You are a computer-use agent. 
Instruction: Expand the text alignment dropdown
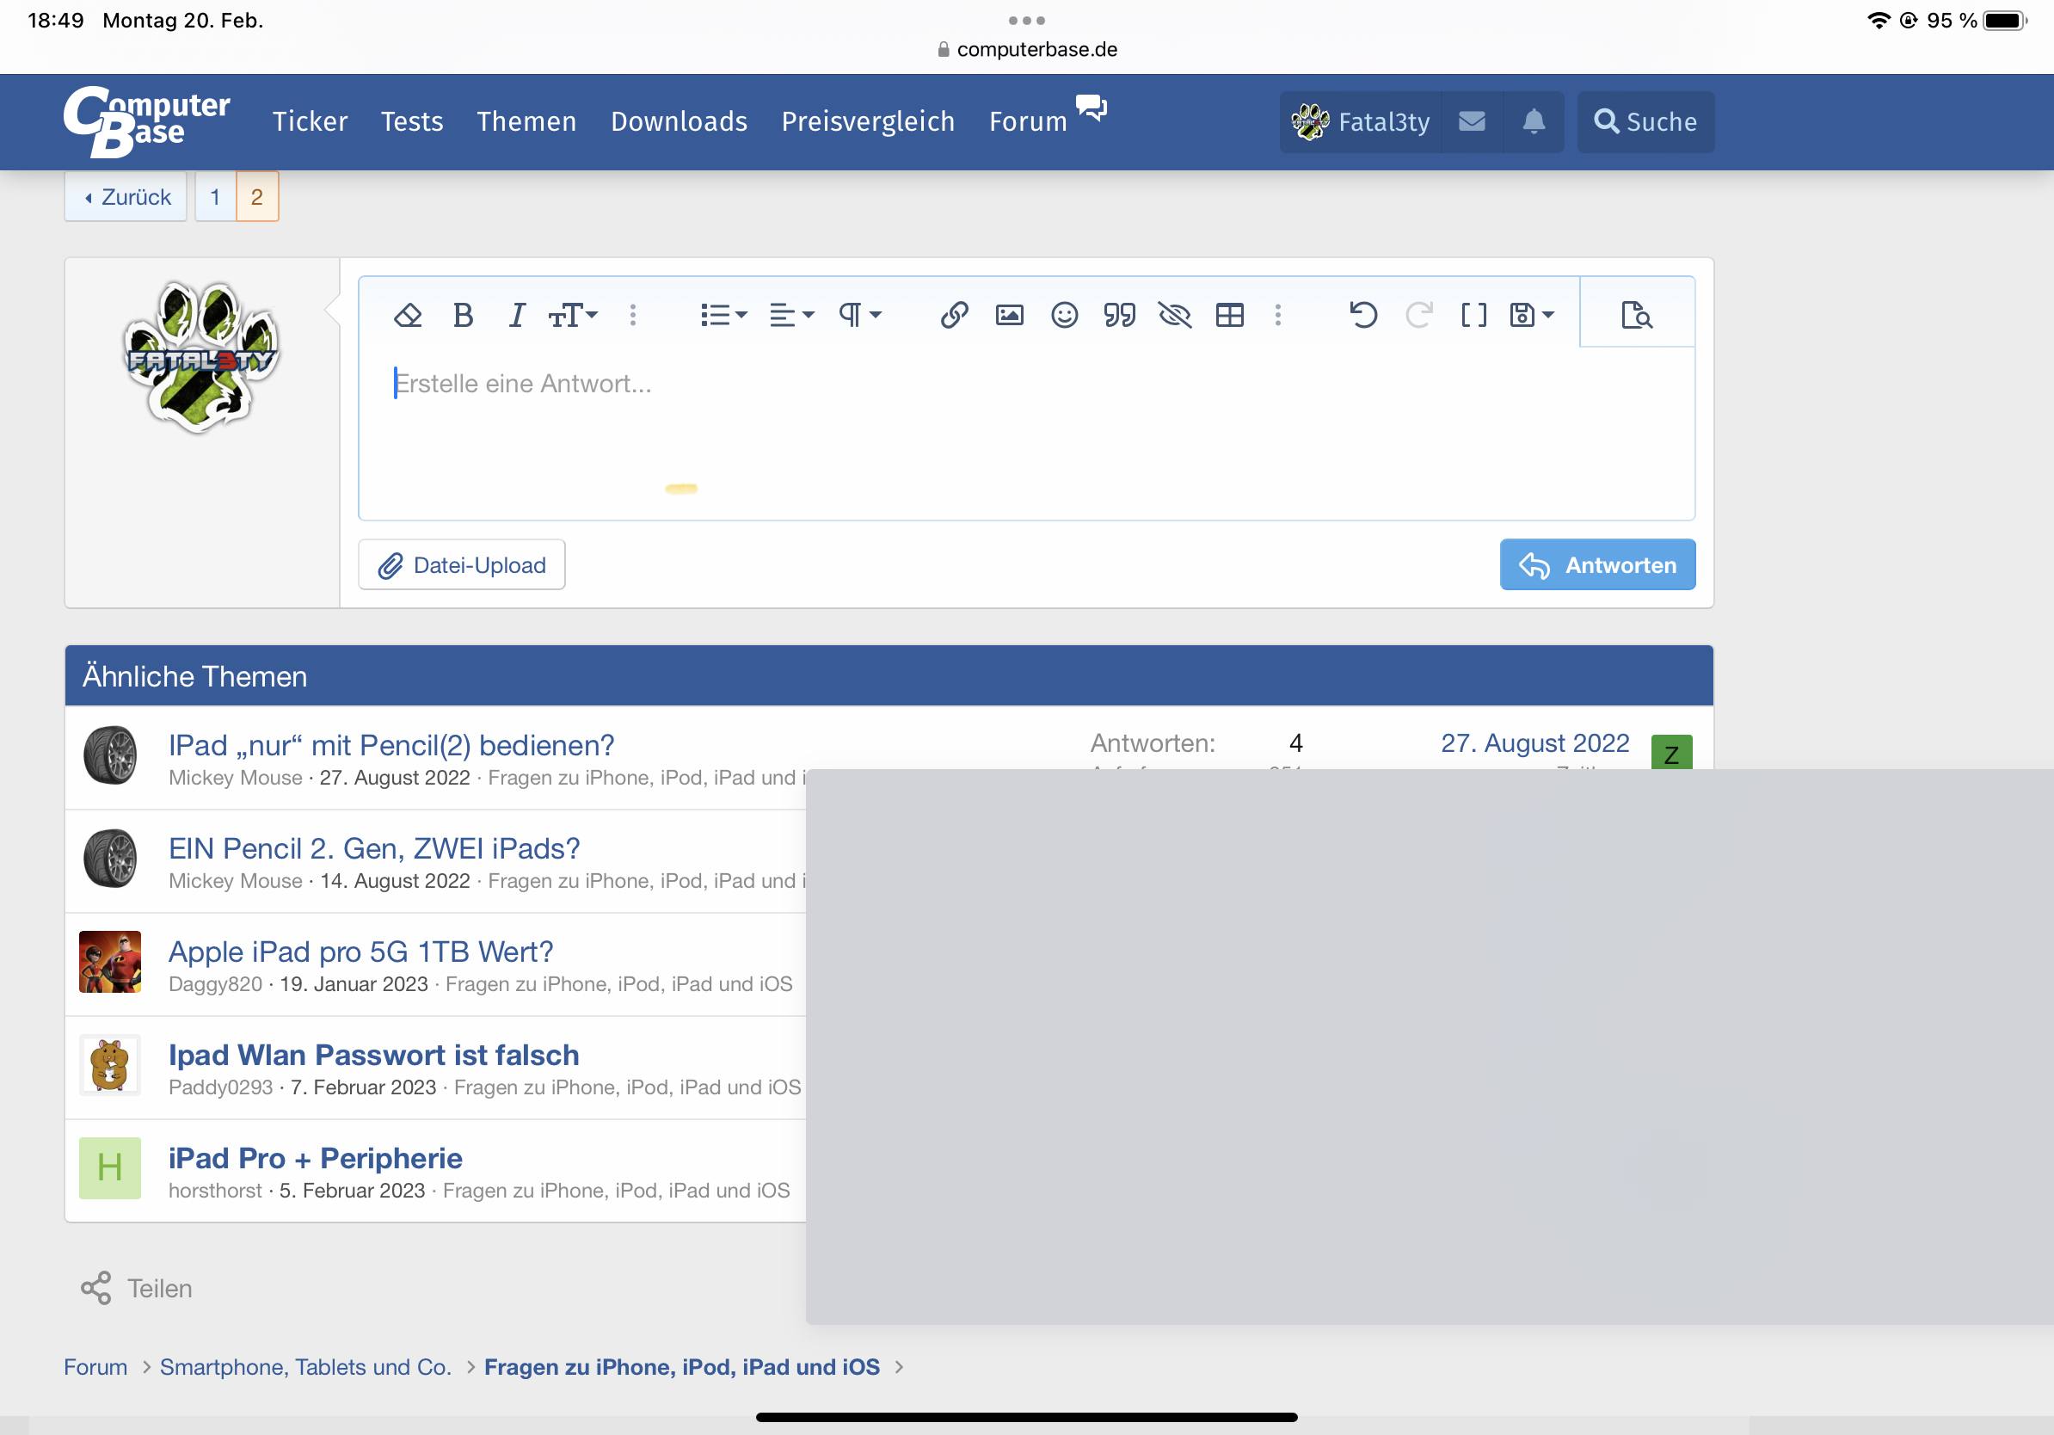click(x=791, y=315)
